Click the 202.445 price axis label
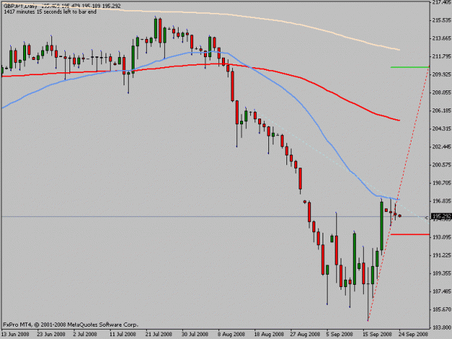This screenshot has width=452, height=339. point(441,147)
